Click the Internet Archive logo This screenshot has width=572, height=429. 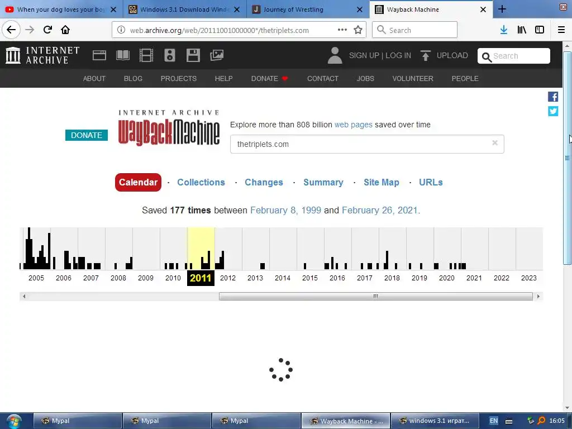point(42,55)
